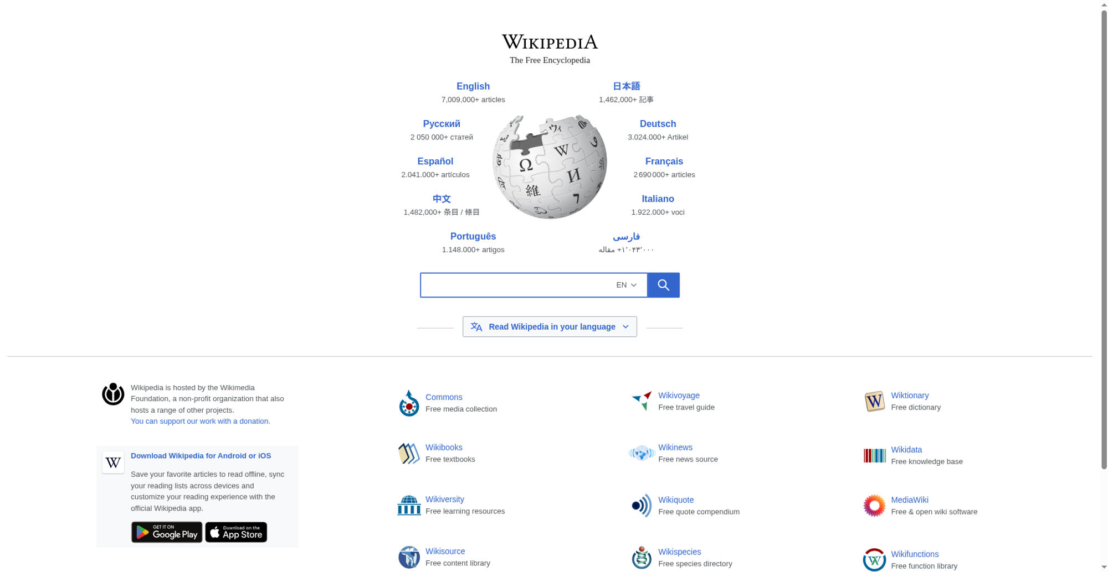Image resolution: width=1108 pixels, height=572 pixels.
Task: Click the Download on the App Store badge
Action: (x=236, y=532)
